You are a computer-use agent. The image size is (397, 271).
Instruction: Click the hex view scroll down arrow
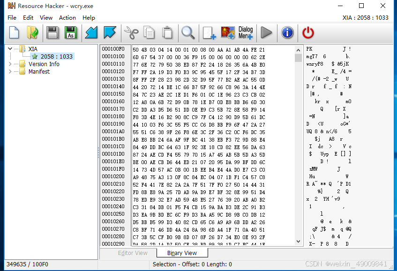click(298, 241)
